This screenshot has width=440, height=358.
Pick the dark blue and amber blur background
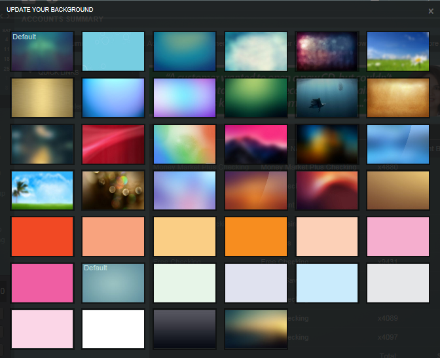click(327, 144)
